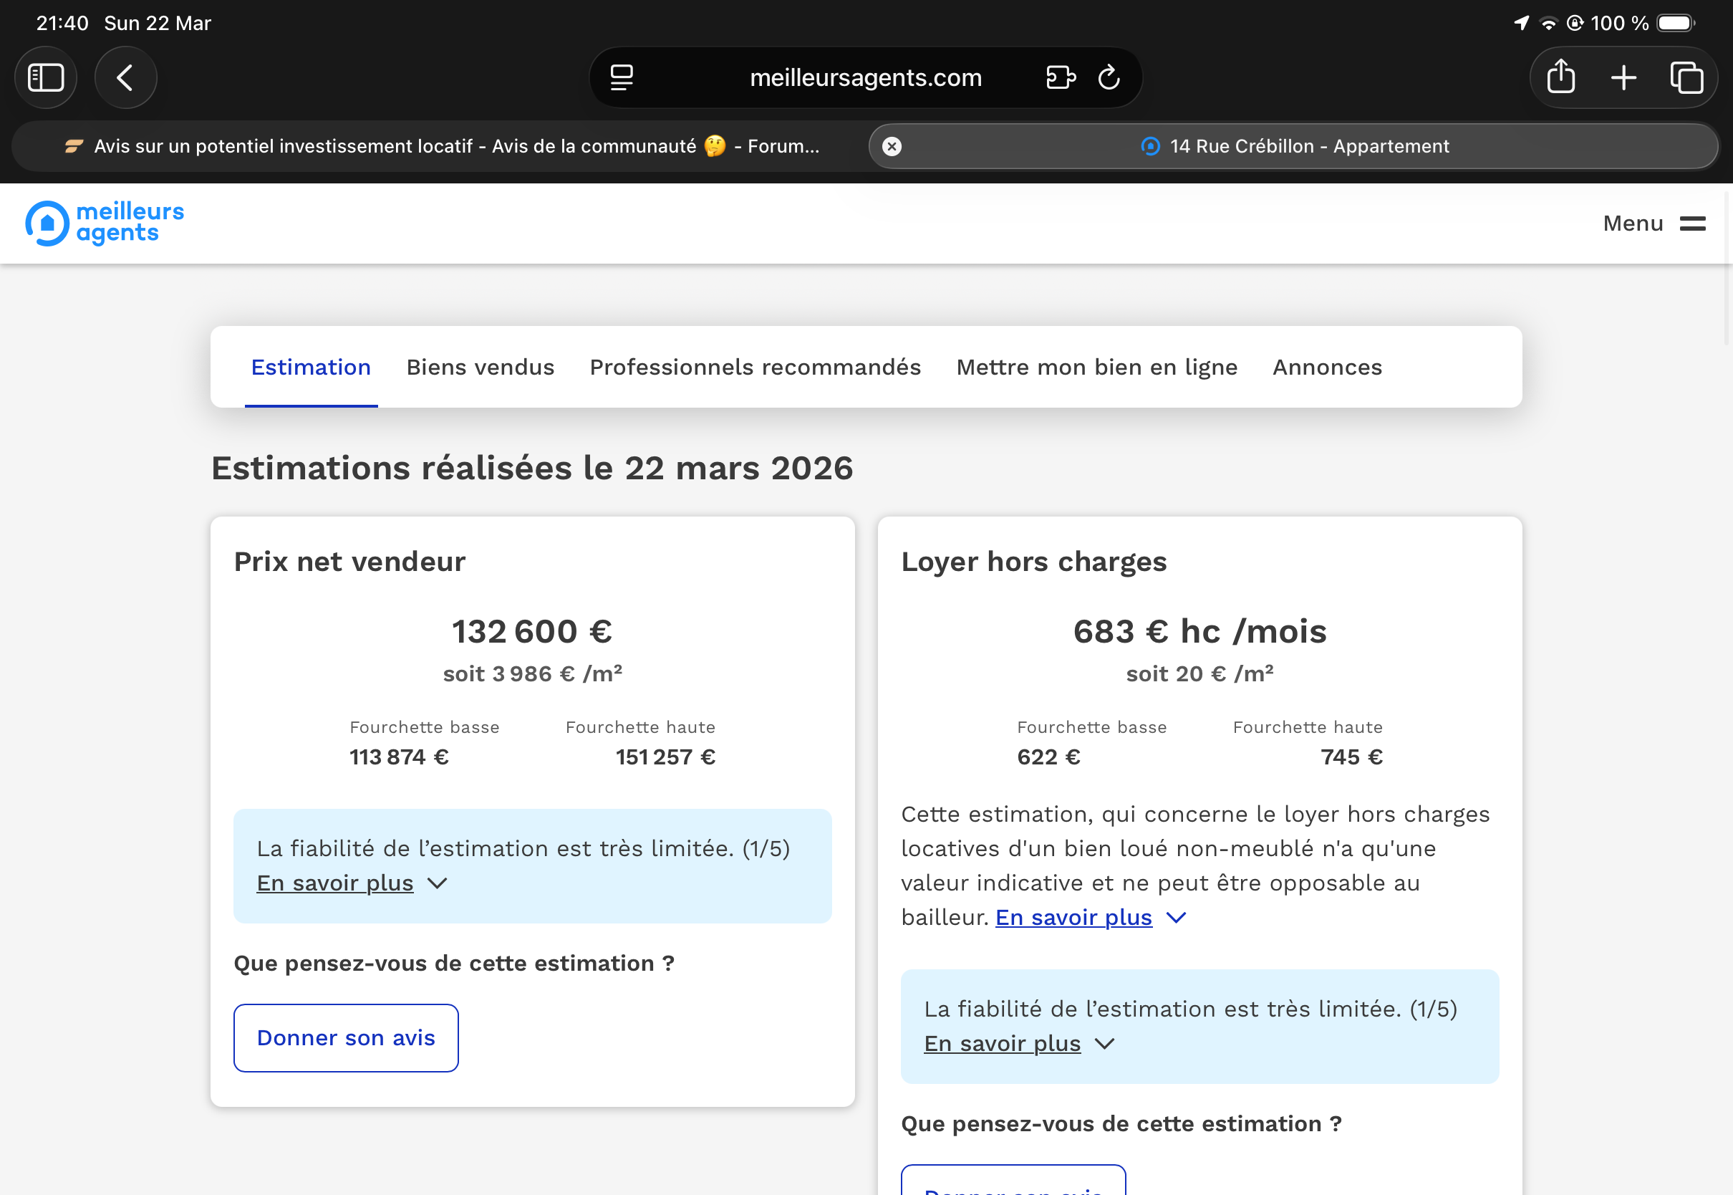Screen dimensions: 1733x1195
Task: Close the 14 Rue Crébillon tab
Action: (891, 146)
